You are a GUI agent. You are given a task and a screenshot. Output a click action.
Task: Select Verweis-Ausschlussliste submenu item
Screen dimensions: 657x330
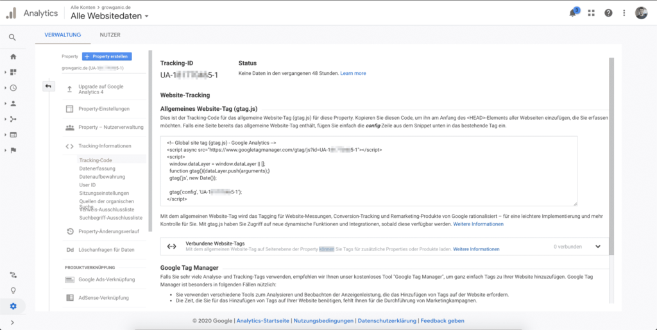tap(107, 210)
